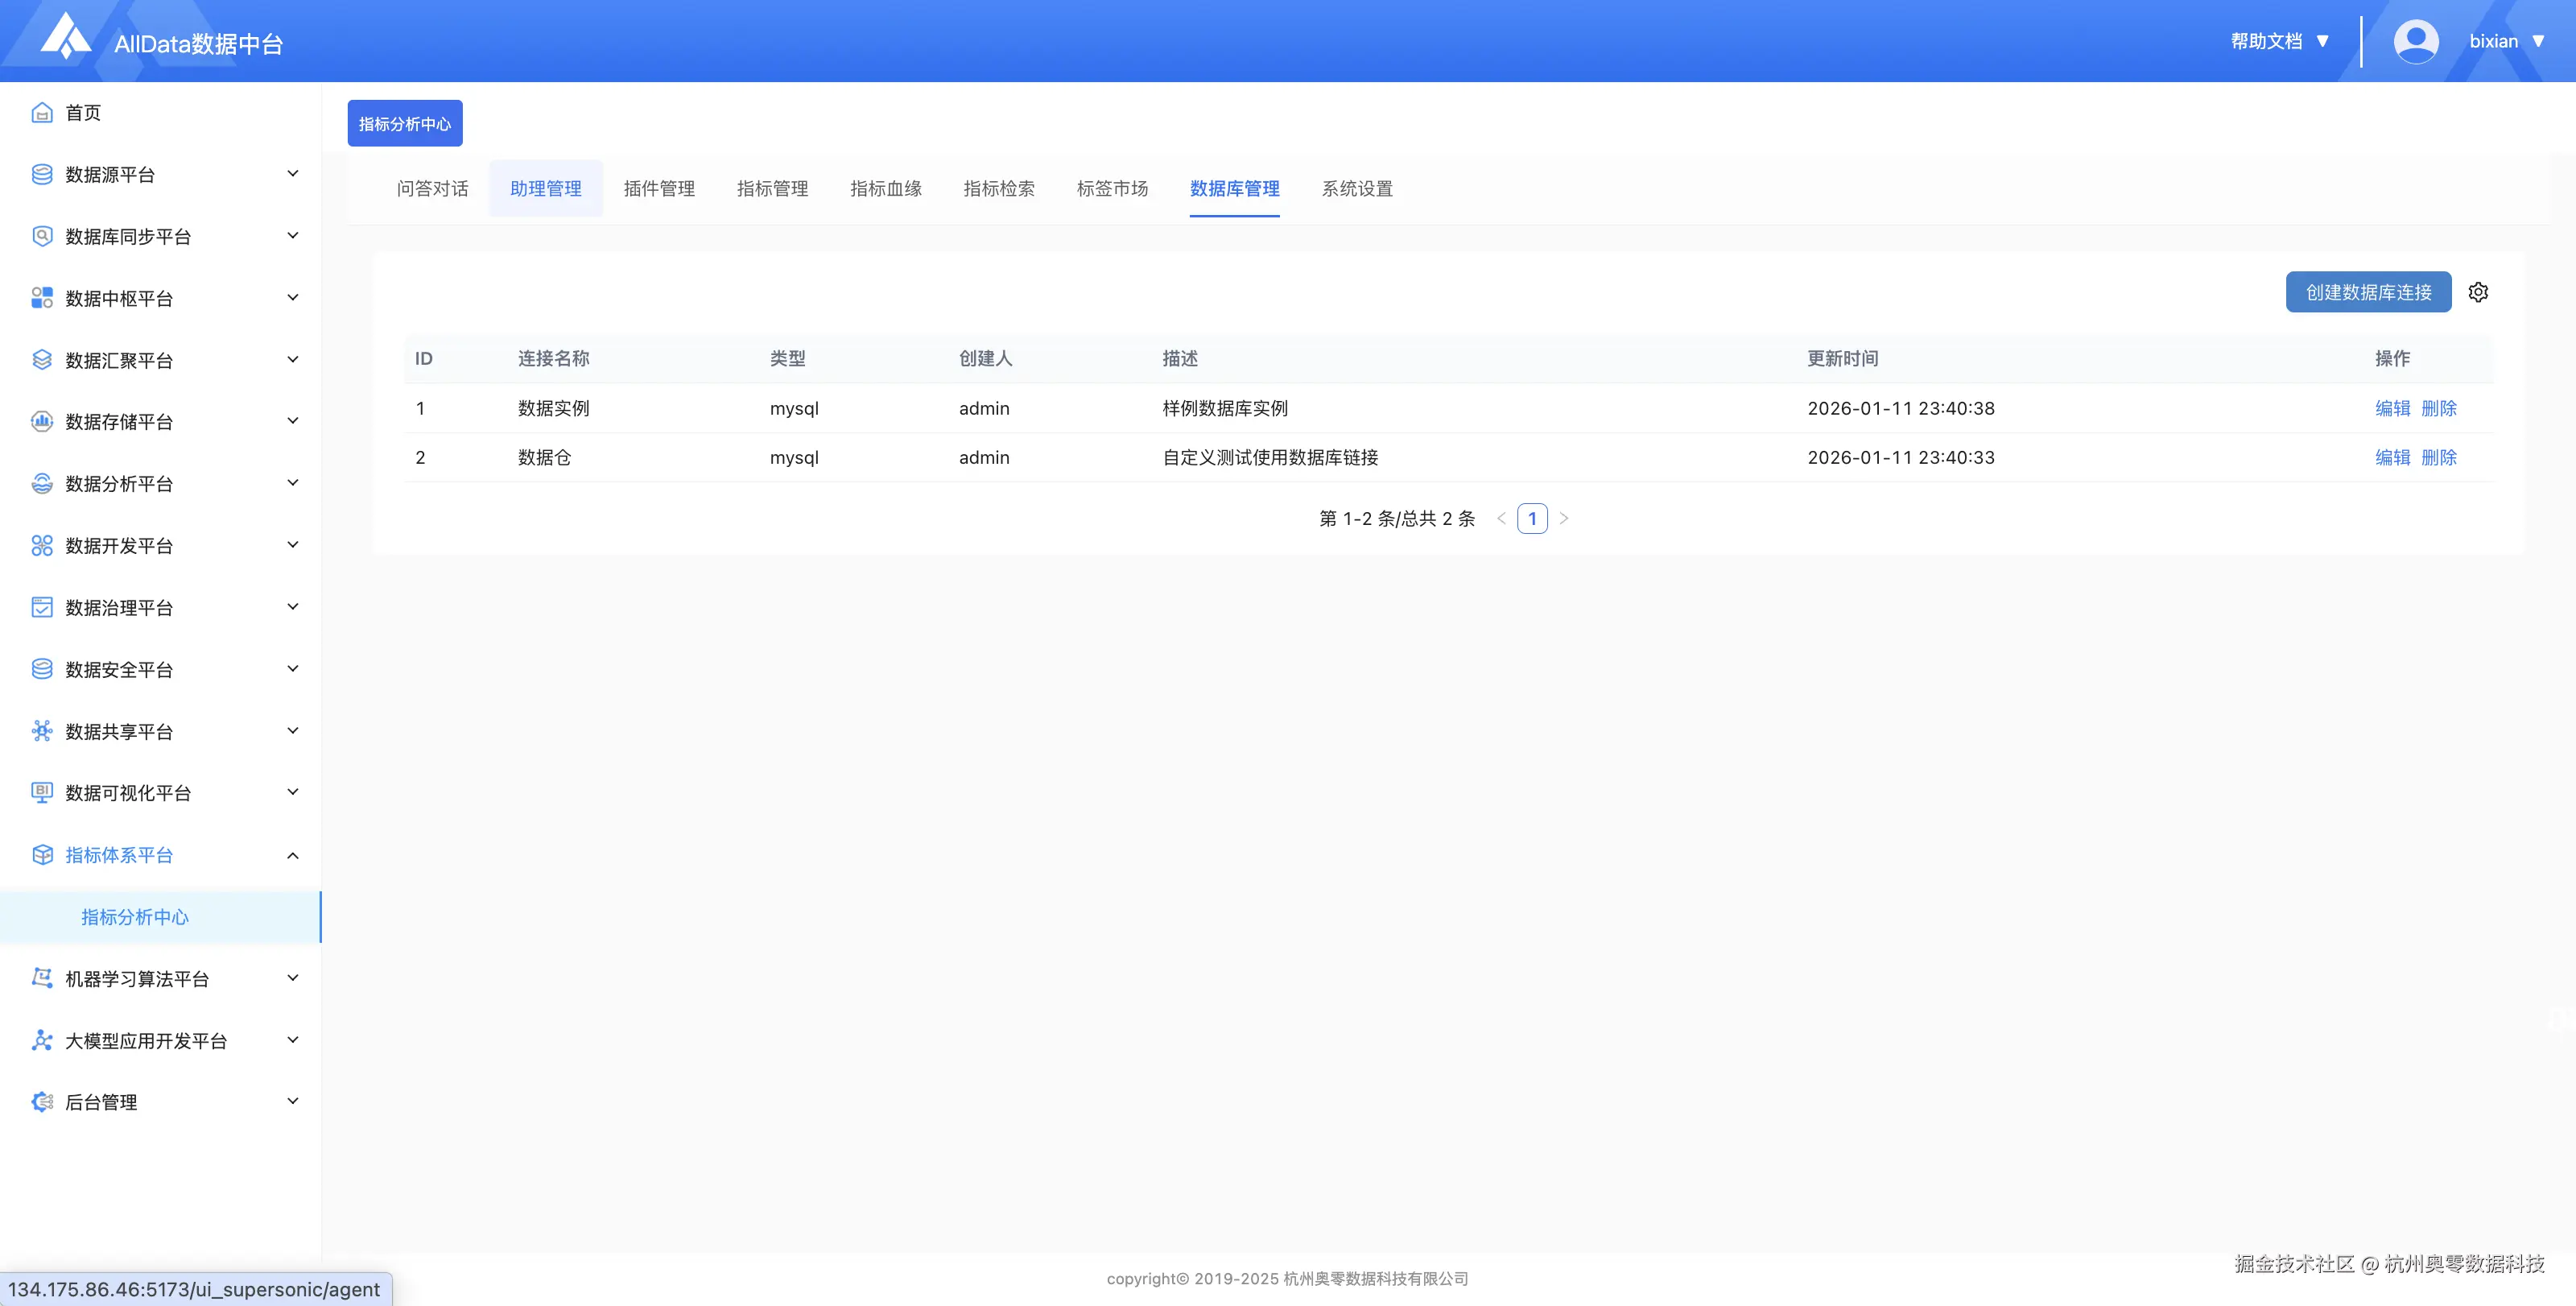Click 删除 link for 数据仓 row
Viewport: 2576px width, 1306px height.
coord(2438,457)
